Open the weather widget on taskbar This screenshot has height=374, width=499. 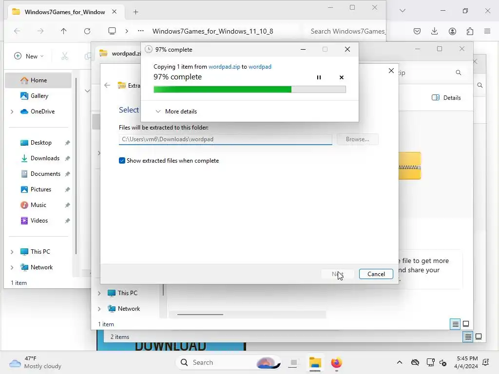(x=35, y=362)
